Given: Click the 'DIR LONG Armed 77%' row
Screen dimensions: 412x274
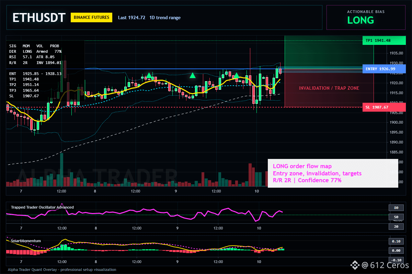Looking at the screenshot, I should [x=35, y=51].
